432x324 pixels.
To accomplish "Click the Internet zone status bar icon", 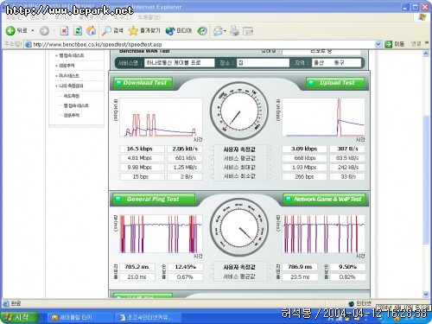I will coord(351,303).
